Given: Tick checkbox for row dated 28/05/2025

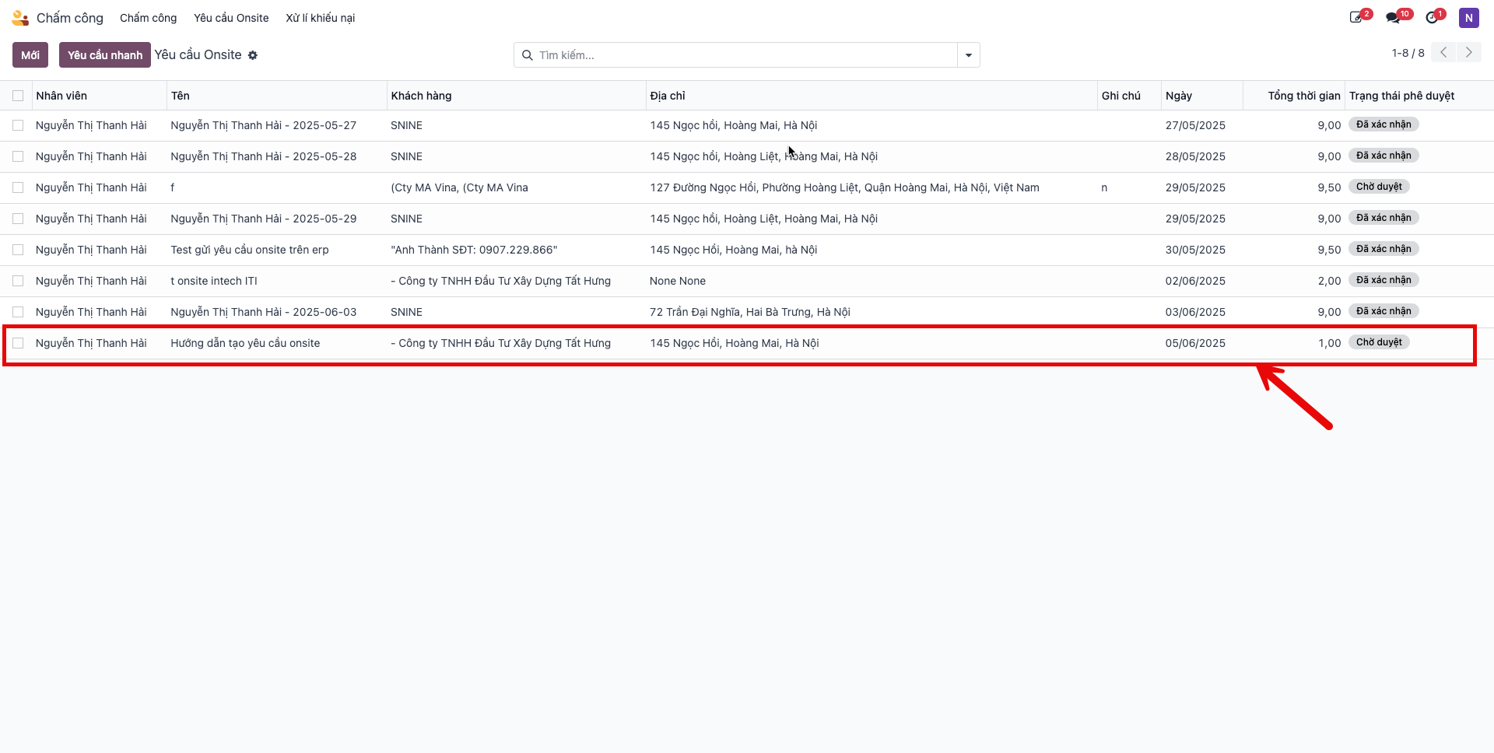Looking at the screenshot, I should (18, 156).
